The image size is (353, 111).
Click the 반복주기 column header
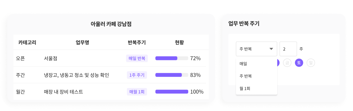click(137, 43)
